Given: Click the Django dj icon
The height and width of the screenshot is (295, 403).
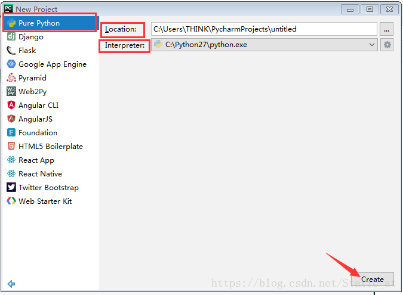Looking at the screenshot, I should click(11, 36).
